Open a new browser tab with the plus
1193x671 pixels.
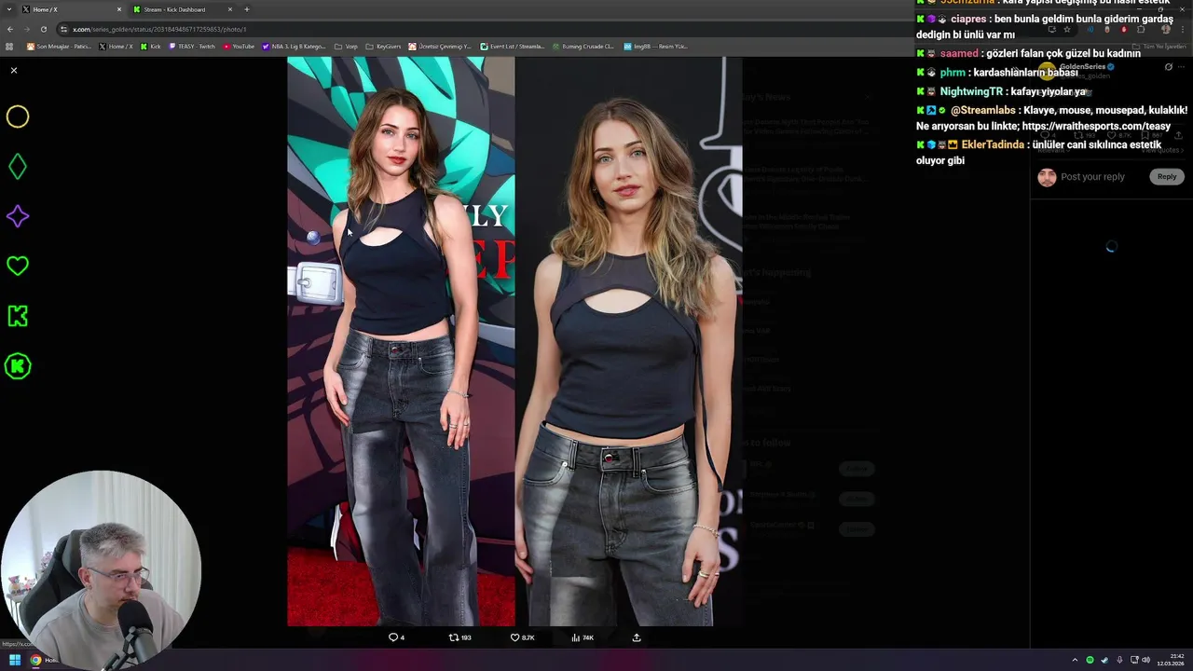point(247,9)
